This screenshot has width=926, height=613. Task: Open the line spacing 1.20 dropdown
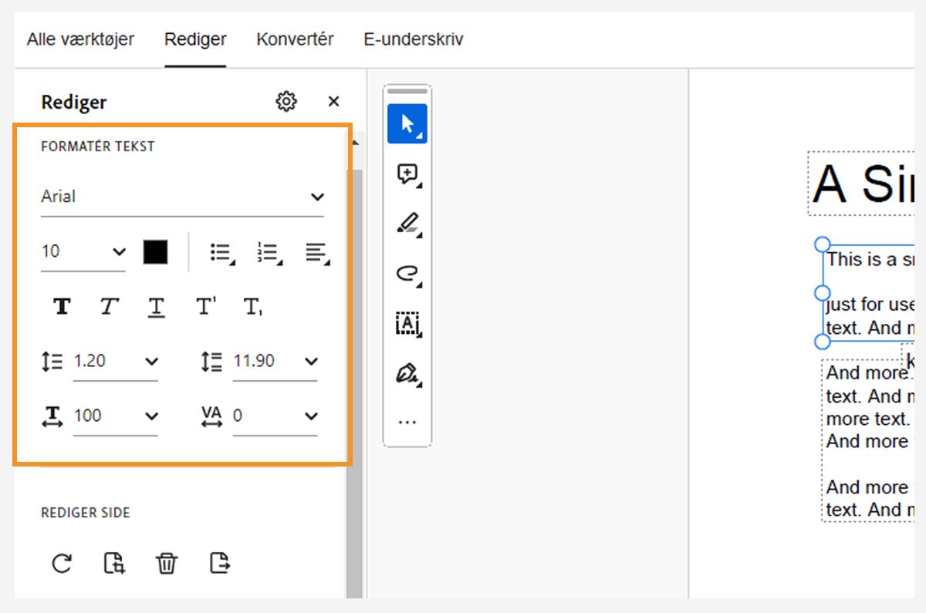pyautogui.click(x=151, y=361)
